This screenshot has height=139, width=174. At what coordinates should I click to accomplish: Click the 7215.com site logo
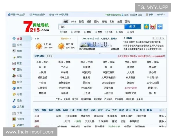36,27
